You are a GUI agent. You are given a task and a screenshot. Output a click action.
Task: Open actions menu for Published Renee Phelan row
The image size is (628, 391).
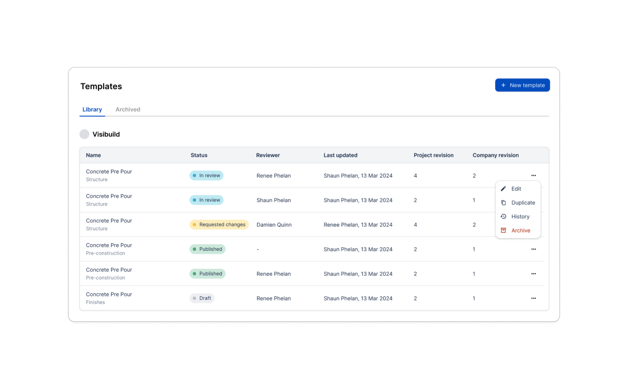[533, 274]
